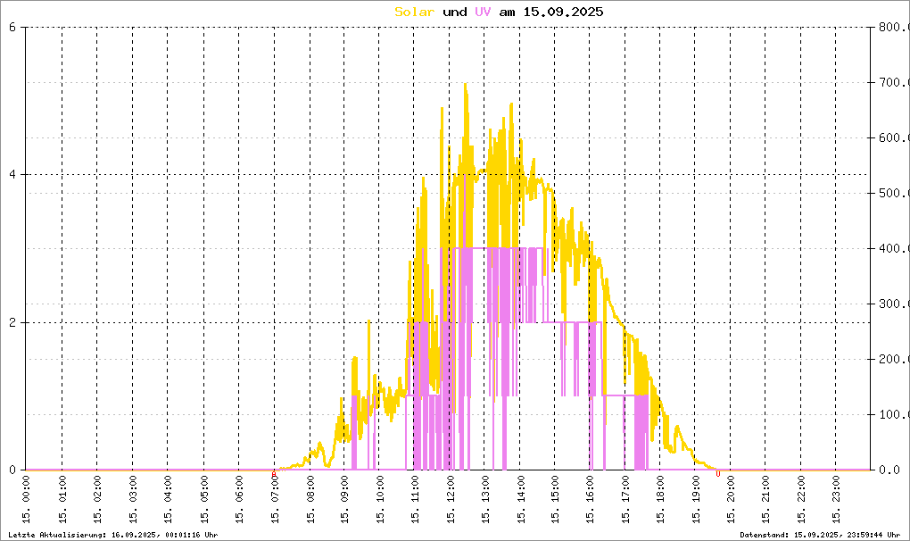The width and height of the screenshot is (910, 541).
Task: Click the x-axis label "15. 16:00"
Action: 590,500
